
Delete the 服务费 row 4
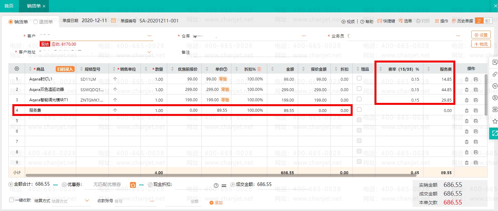pyautogui.click(x=467, y=110)
